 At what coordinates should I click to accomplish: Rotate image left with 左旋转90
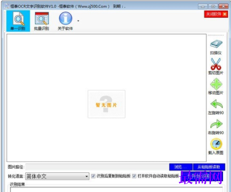(x=216, y=107)
